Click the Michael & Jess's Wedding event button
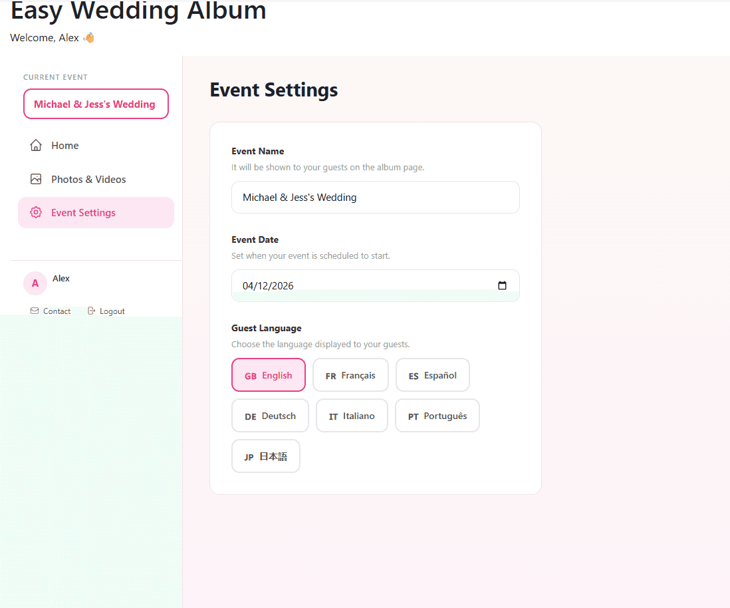This screenshot has width=730, height=608. point(96,104)
